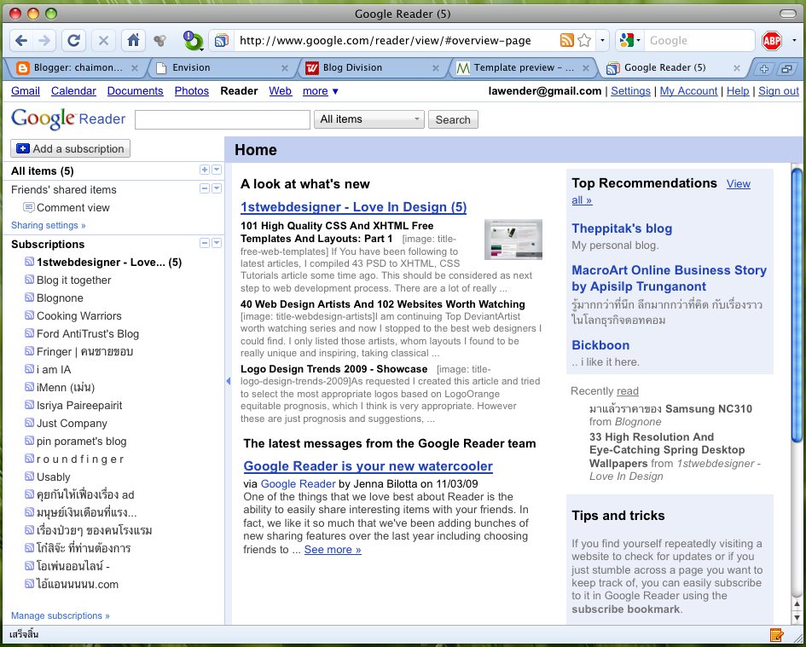Go to the browser home icon
806x647 pixels.
(133, 40)
